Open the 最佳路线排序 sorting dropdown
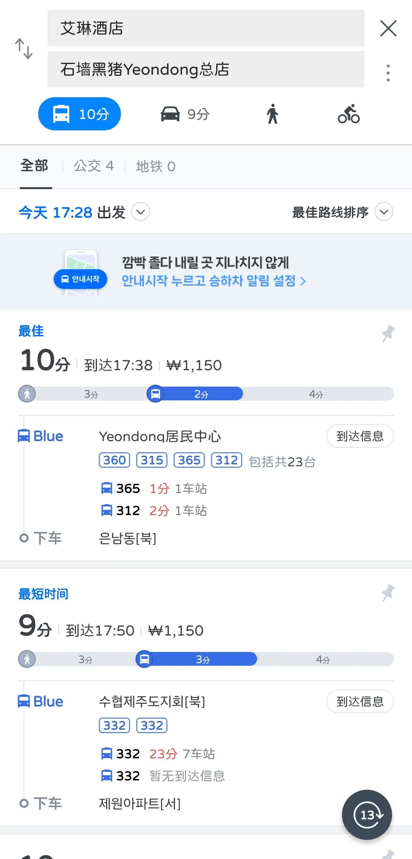Viewport: 412px width, 859px height. (384, 212)
